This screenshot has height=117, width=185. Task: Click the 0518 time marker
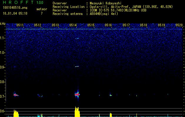144,25
